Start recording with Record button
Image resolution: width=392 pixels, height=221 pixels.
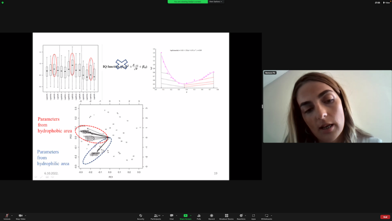[212, 216]
